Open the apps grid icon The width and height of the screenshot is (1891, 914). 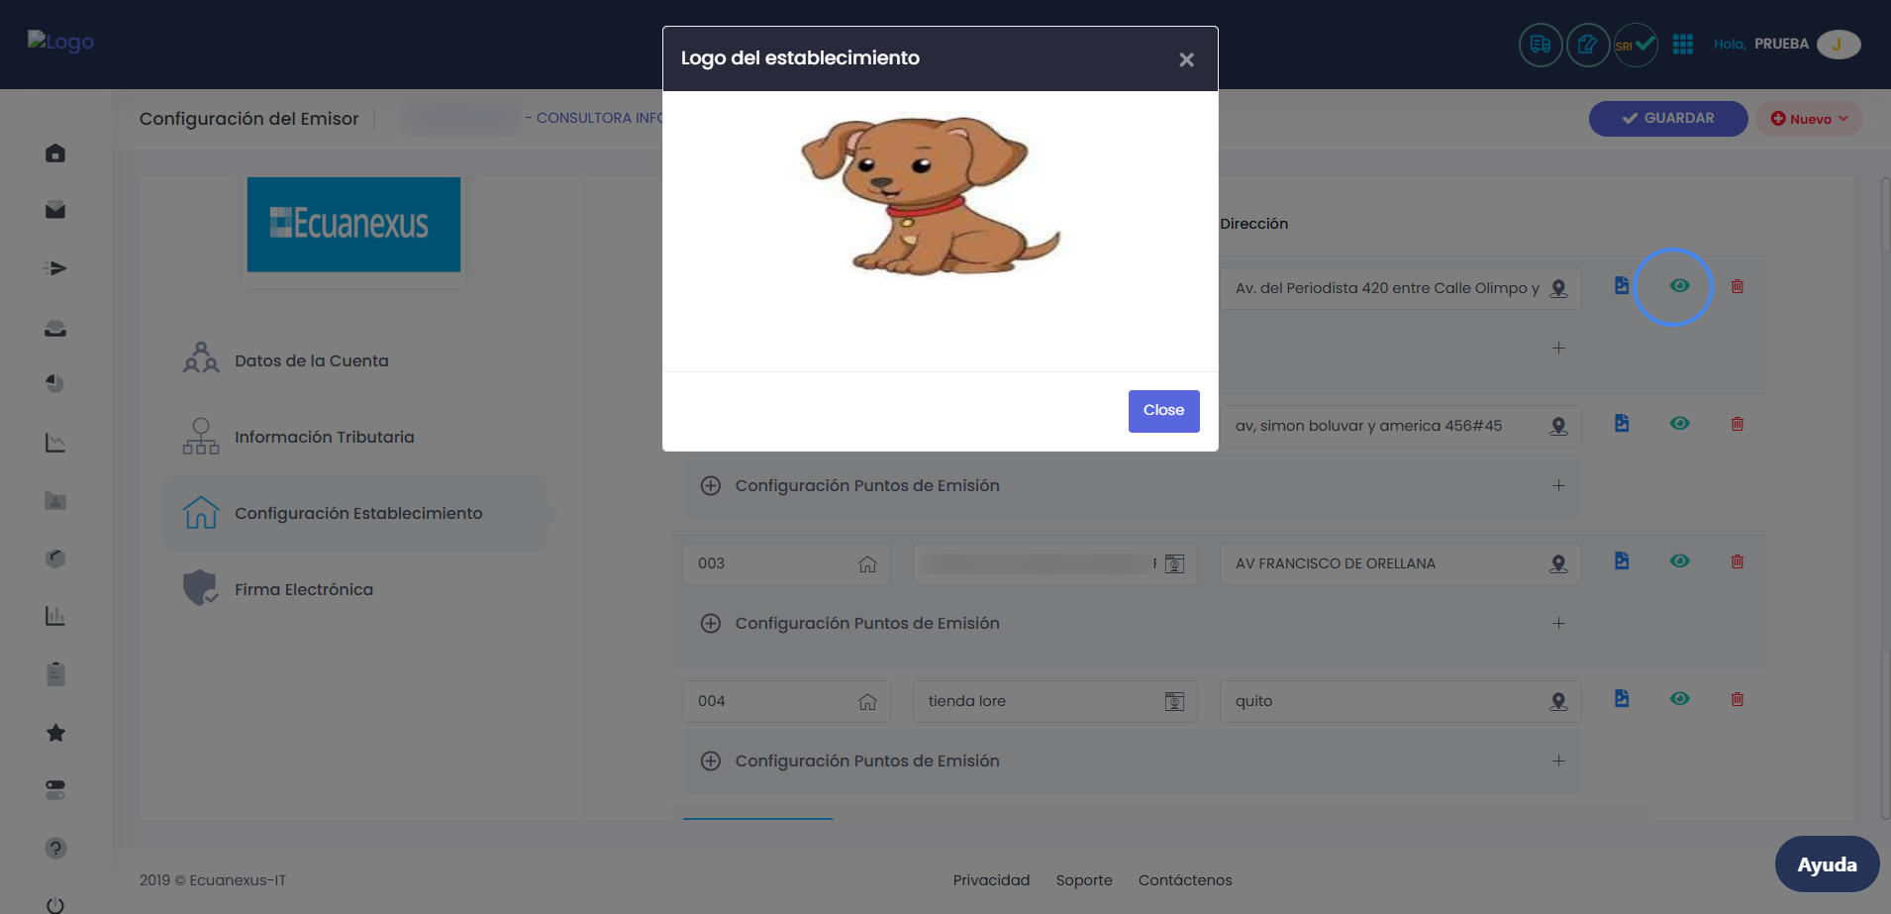(1681, 44)
